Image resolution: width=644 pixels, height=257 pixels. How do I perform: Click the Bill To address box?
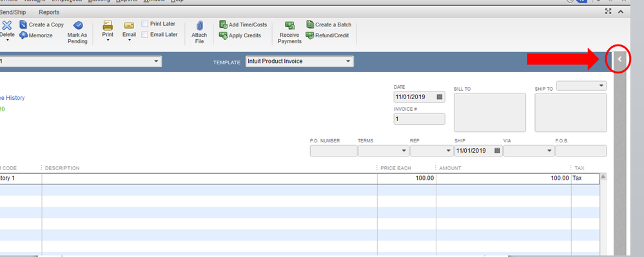coord(490,113)
